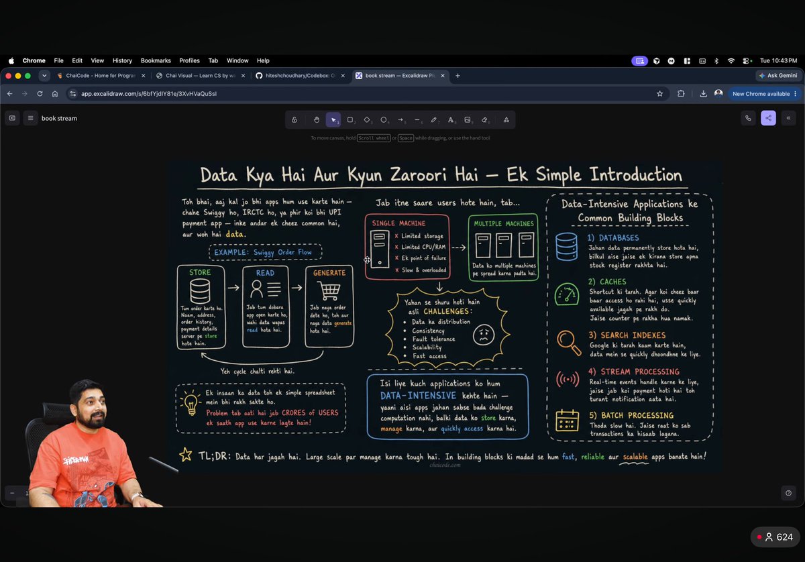Open a new Chrome tab

point(458,76)
